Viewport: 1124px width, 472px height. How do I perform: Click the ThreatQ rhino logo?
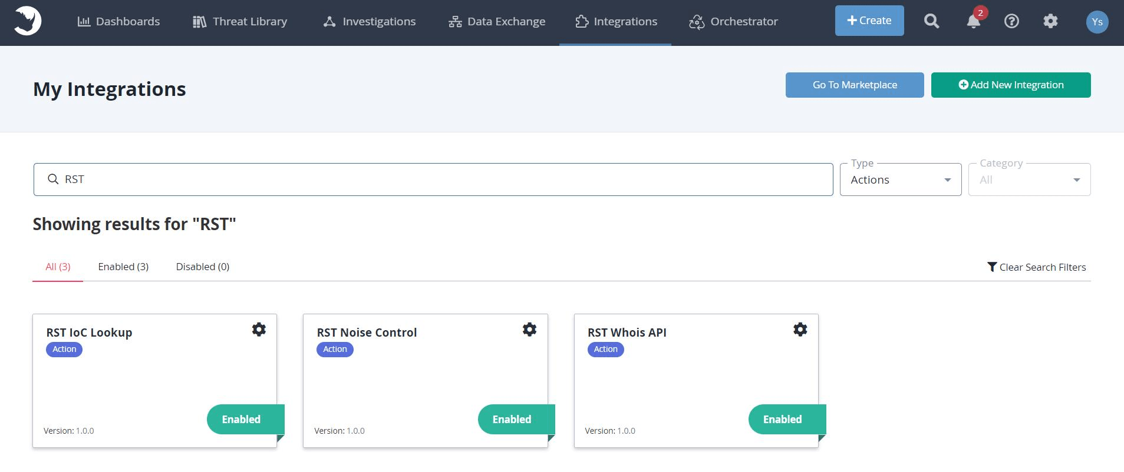click(28, 21)
